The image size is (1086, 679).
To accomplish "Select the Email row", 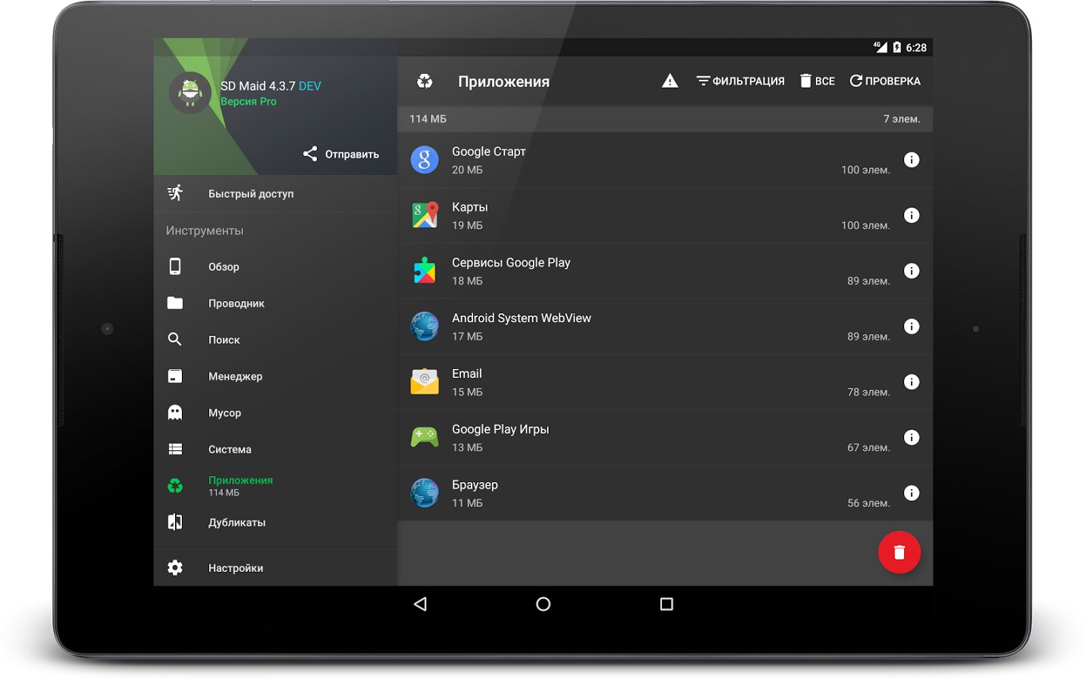I will pyautogui.click(x=665, y=382).
